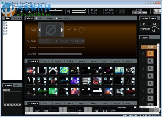Click the Speed slider track
This screenshot has height=117, width=162.
61,47
